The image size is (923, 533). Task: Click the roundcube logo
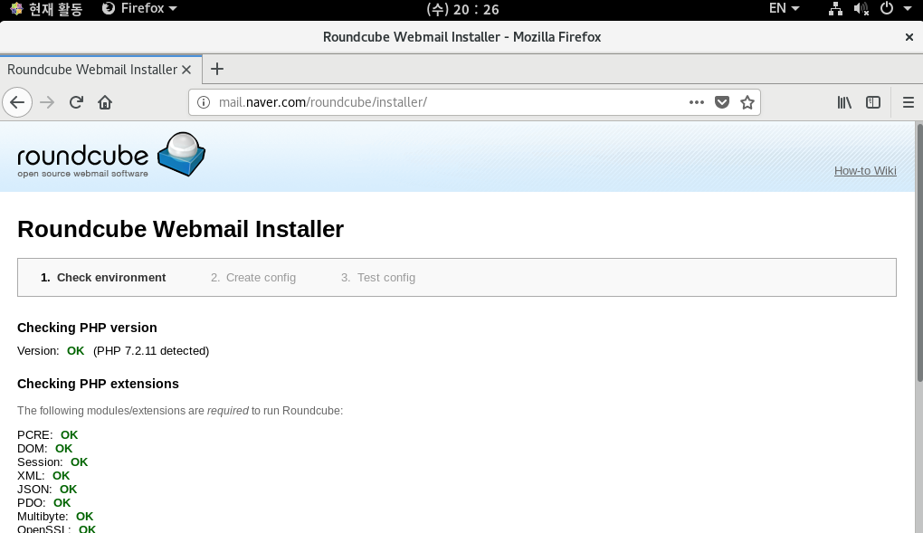[111, 155]
